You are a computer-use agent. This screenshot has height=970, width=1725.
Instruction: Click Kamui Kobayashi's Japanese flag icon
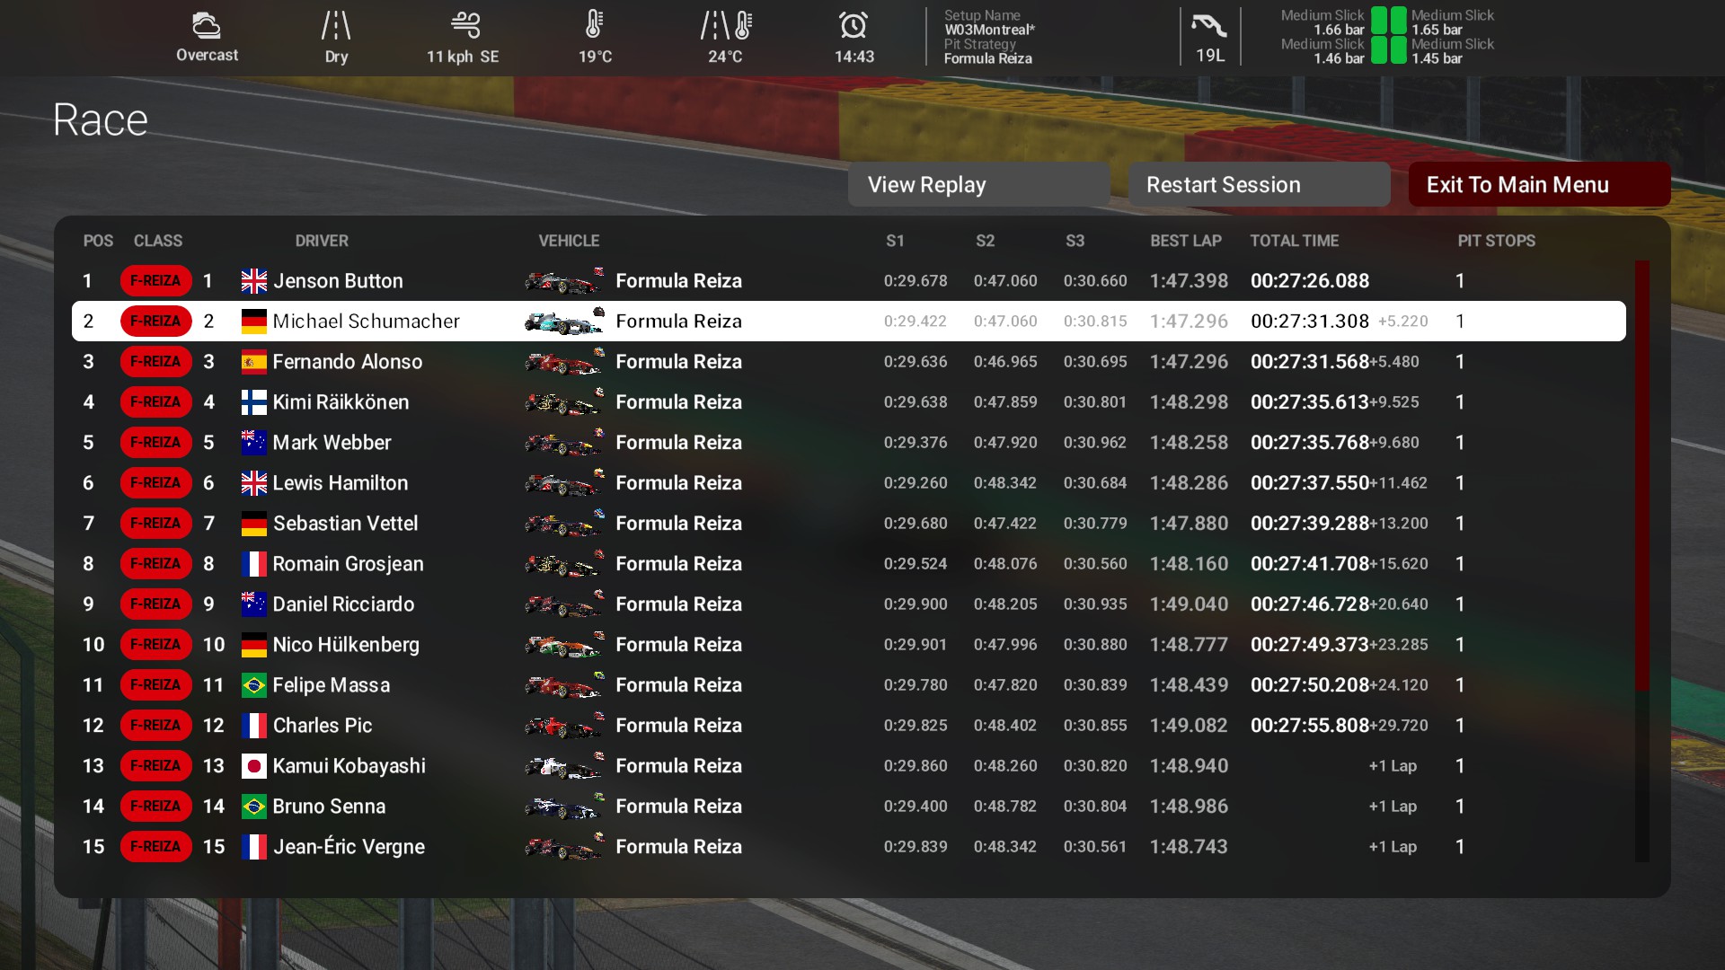[254, 766]
